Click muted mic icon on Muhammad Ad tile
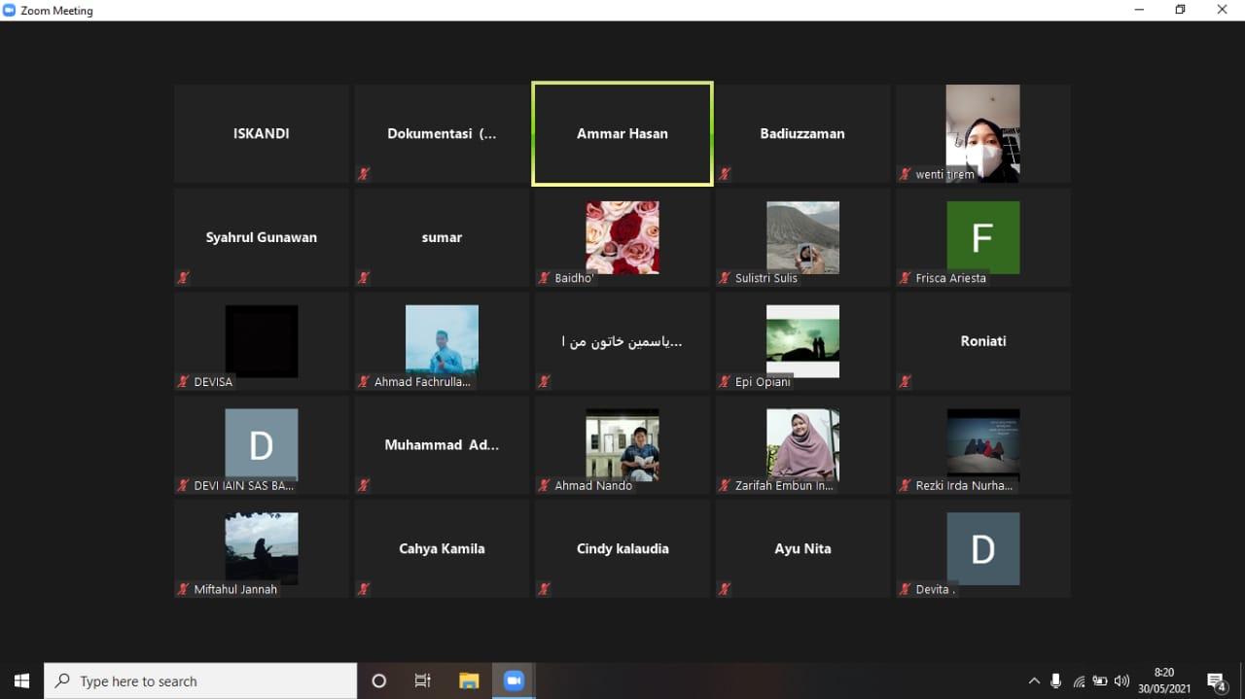 click(364, 485)
